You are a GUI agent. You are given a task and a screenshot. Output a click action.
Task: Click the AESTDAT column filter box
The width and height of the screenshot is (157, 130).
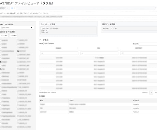coord(139,53)
